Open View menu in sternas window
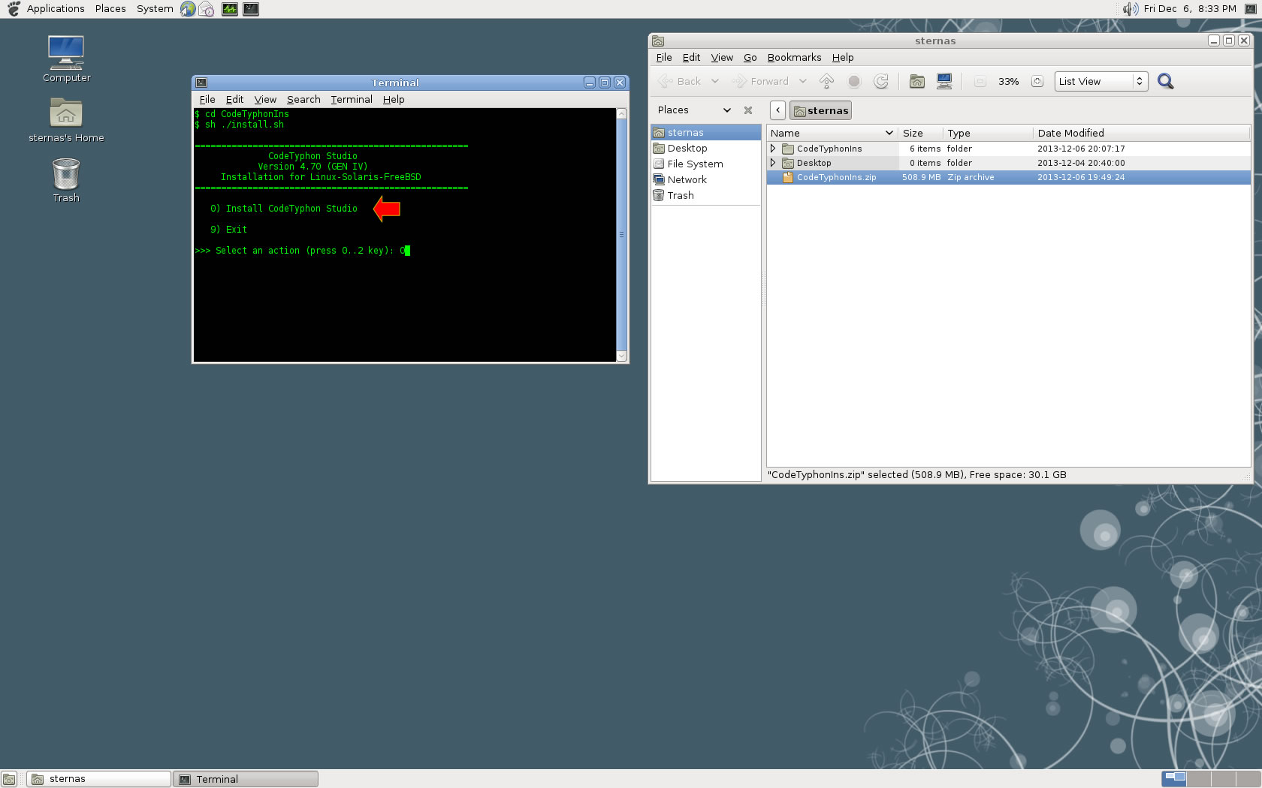The width and height of the screenshot is (1262, 788). 722,57
